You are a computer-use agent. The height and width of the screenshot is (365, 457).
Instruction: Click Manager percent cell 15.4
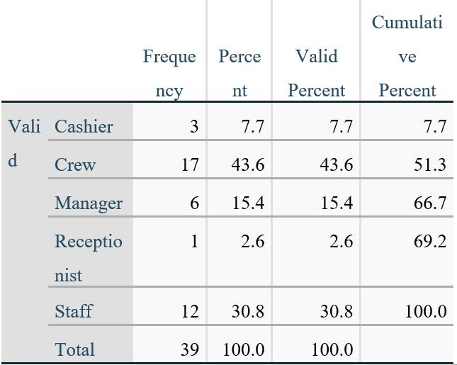248,203
